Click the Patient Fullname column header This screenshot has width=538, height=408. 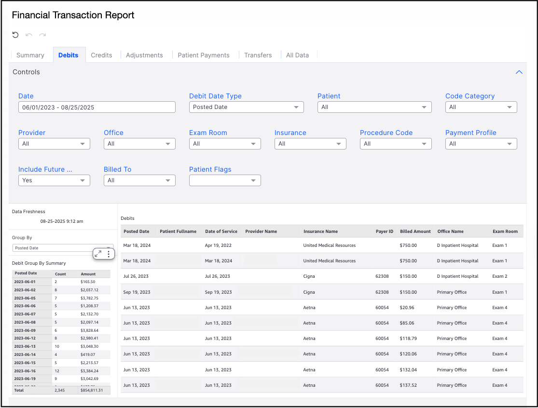click(x=178, y=231)
